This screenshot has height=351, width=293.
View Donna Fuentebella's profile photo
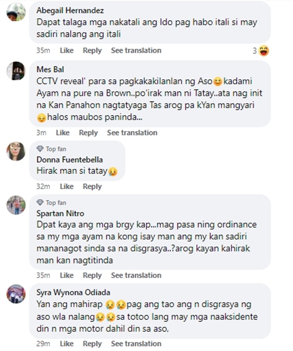(x=16, y=151)
